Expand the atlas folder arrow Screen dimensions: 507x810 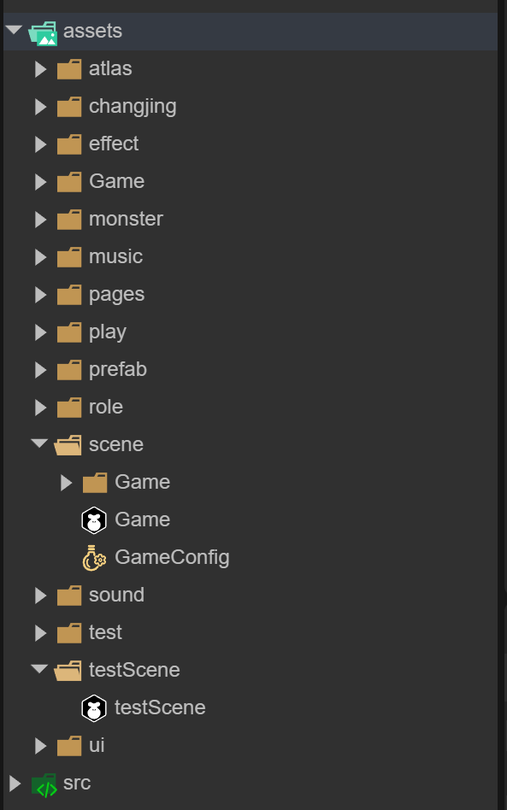tap(40, 69)
